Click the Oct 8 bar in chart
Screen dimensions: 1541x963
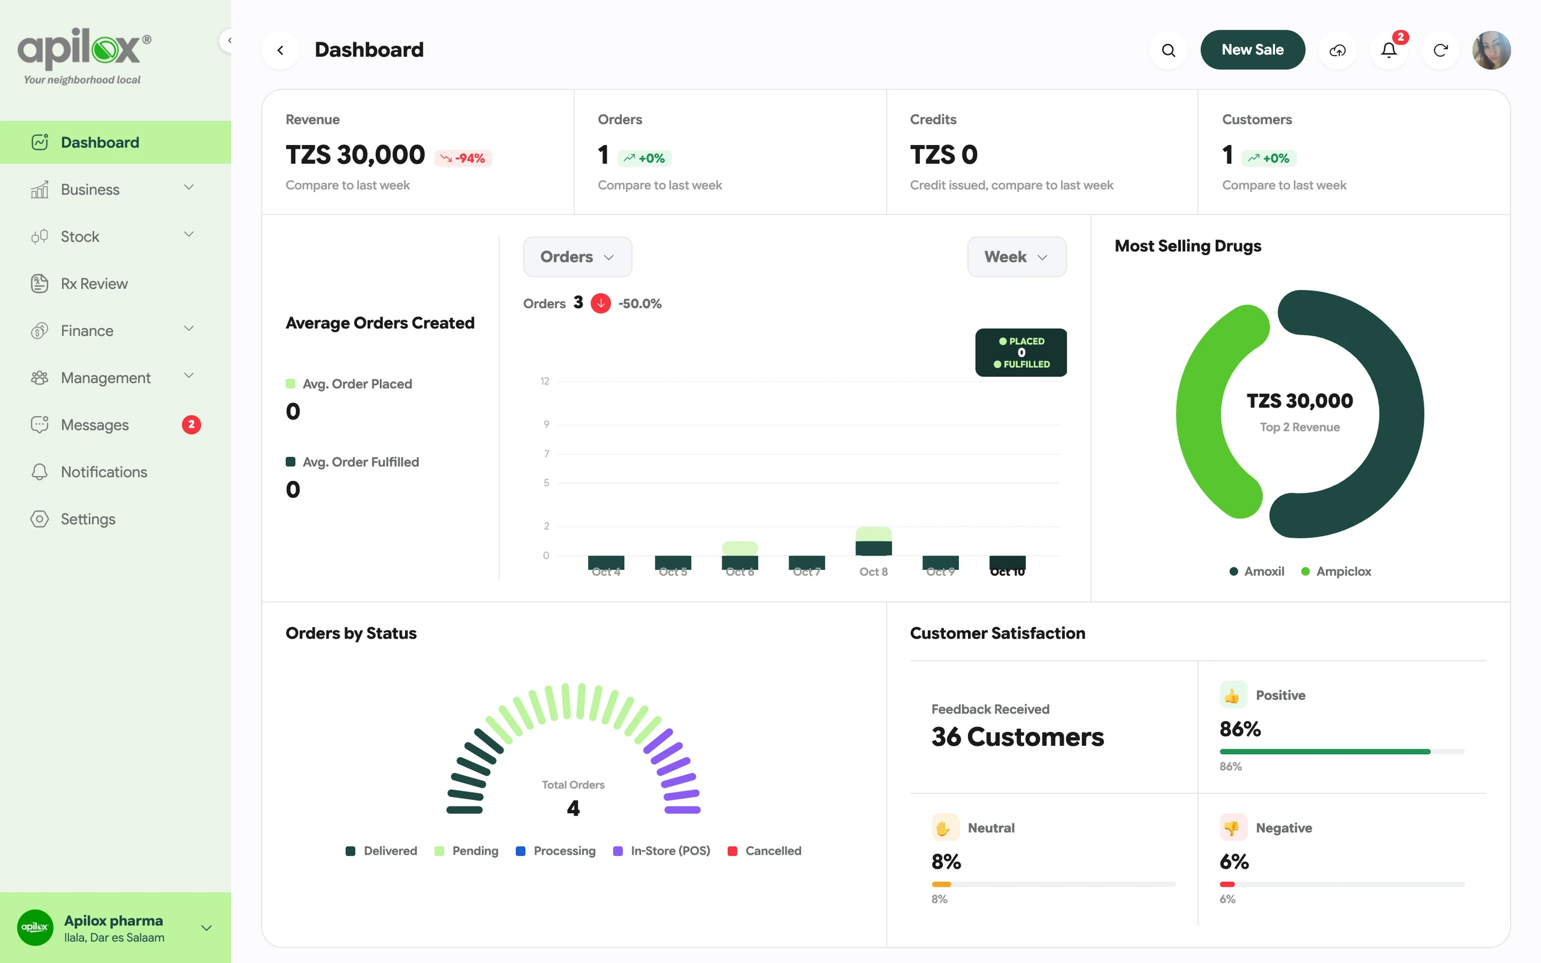point(873,541)
